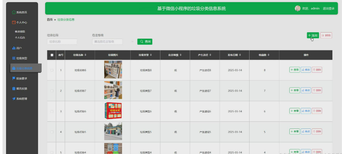Screen dimensions: 342x154
Task: Sort by 危害等级 column arrows
Action: point(180,55)
